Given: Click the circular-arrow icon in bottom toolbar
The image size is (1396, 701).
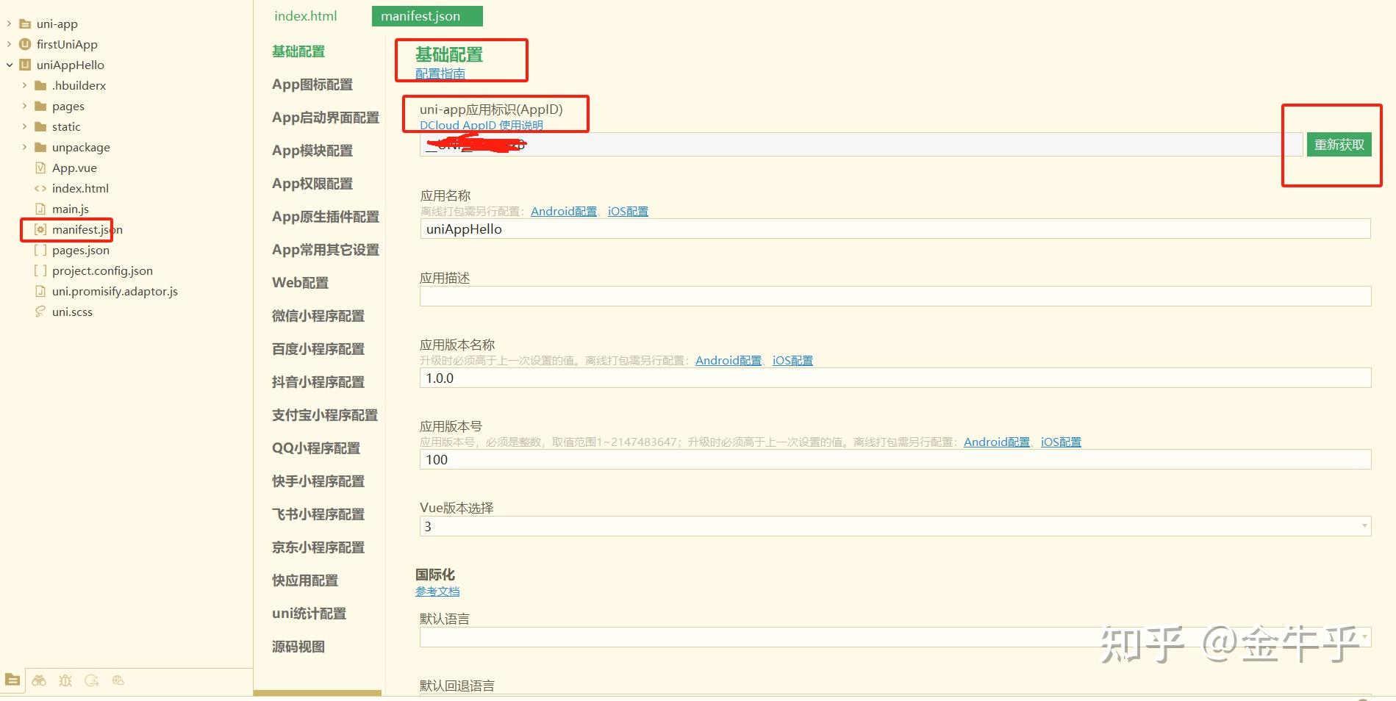Looking at the screenshot, I should pyautogui.click(x=91, y=680).
